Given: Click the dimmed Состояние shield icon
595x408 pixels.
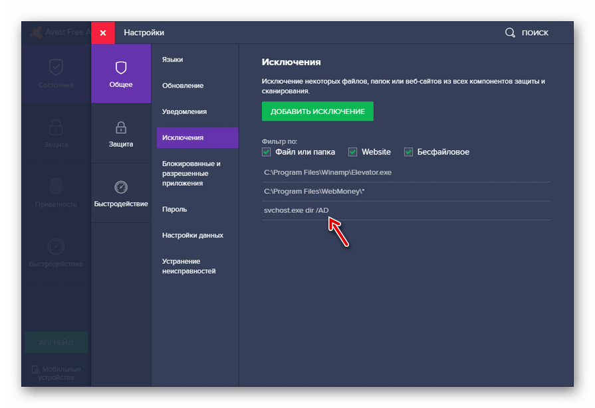Looking at the screenshot, I should click(x=57, y=67).
